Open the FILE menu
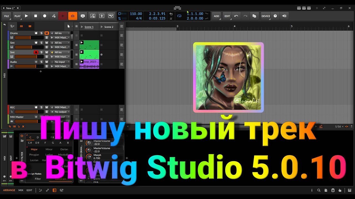The width and height of the screenshot is (355, 199). click(7, 16)
